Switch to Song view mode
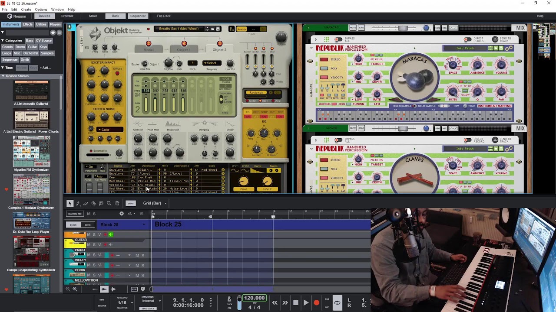Image resolution: width=556 pixels, height=312 pixels. 88,224
